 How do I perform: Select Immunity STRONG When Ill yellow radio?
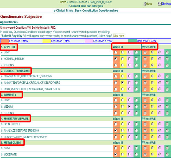click(122, 113)
